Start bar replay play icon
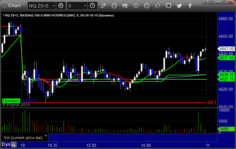236x149 pixels. [136, 6]
